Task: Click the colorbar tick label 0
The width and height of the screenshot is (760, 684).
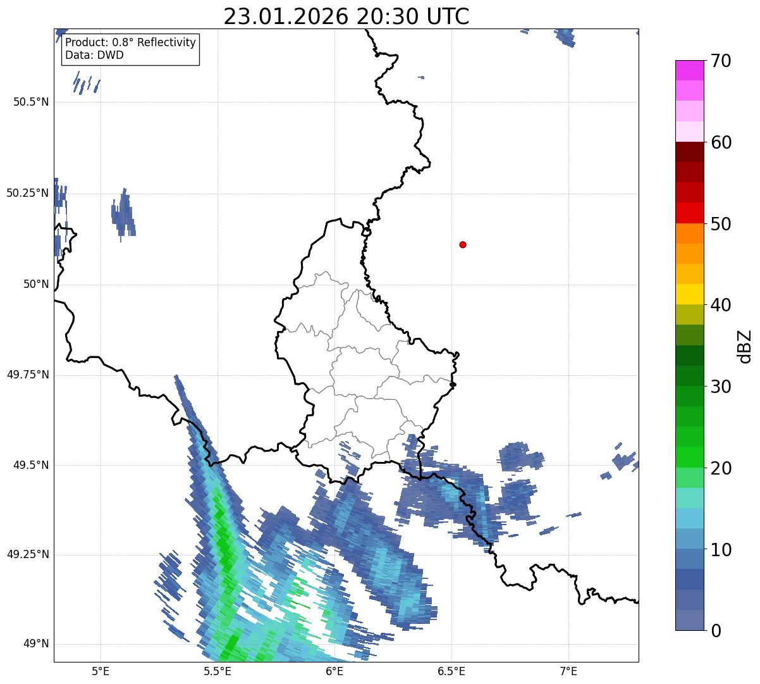Action: tap(715, 631)
